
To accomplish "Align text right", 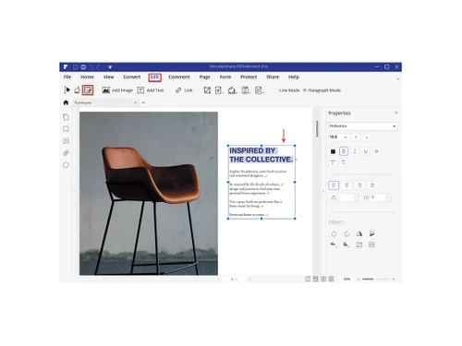I will [x=359, y=185].
